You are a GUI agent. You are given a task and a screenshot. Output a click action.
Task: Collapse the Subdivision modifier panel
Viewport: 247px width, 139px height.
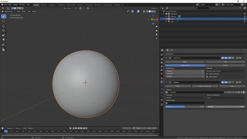(166, 58)
